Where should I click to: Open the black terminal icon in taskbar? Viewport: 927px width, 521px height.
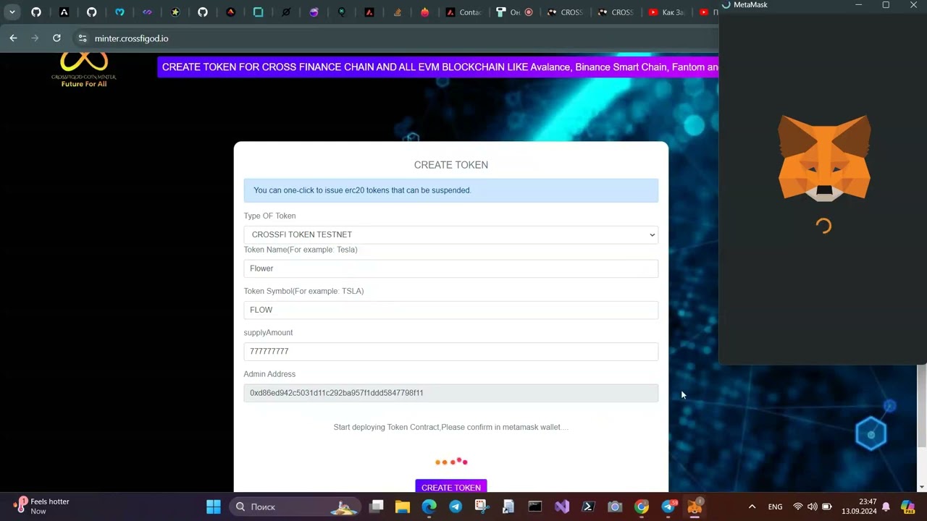(535, 507)
